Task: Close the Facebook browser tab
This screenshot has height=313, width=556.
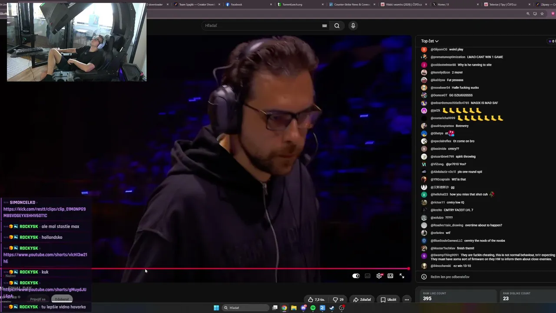Action: (271, 4)
